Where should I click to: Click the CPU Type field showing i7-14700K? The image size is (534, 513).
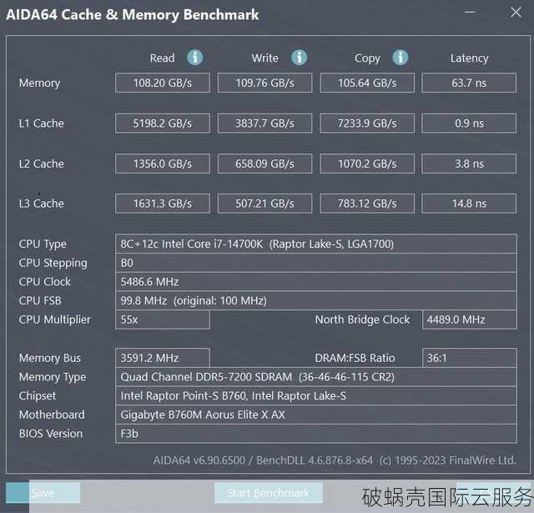click(316, 244)
